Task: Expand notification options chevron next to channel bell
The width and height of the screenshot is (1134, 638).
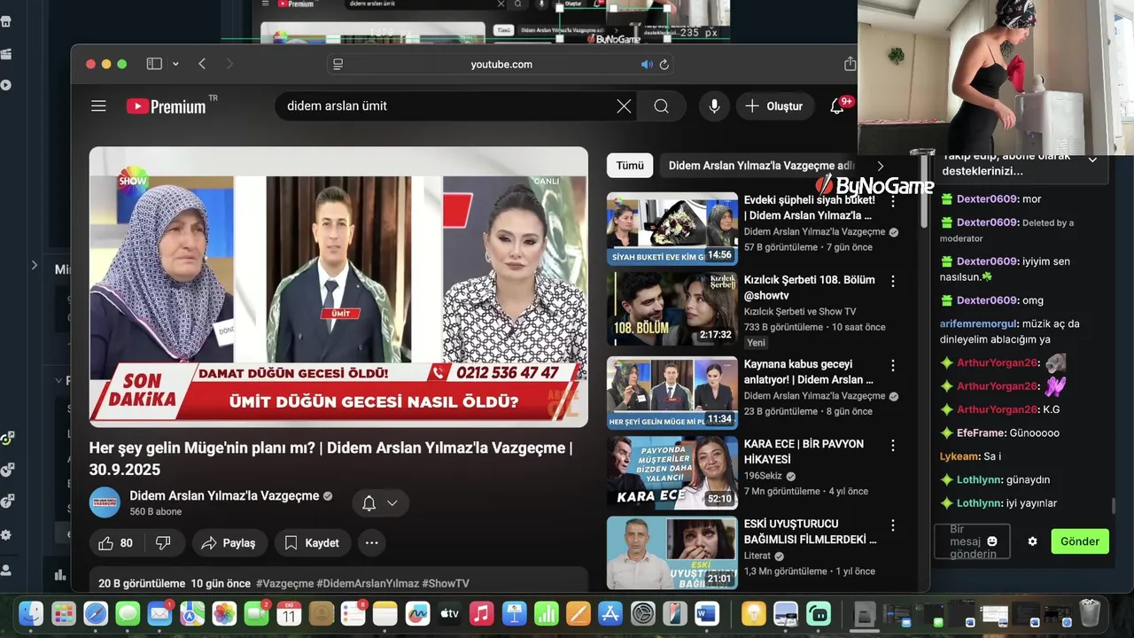Action: click(x=392, y=503)
